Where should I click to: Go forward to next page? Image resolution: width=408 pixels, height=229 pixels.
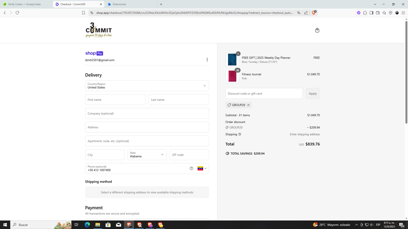[11, 13]
